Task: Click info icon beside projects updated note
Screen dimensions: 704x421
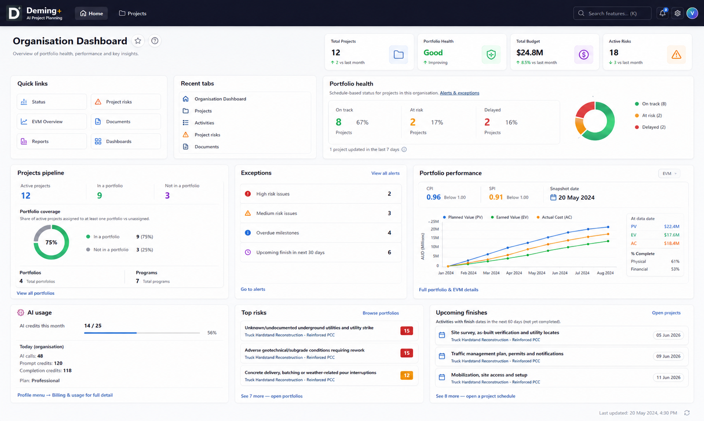Action: tap(404, 149)
